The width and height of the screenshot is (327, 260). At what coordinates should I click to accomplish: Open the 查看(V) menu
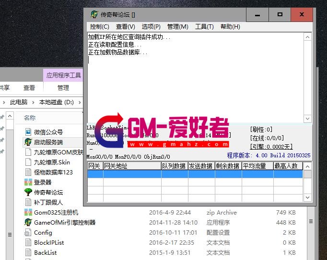click(125, 27)
